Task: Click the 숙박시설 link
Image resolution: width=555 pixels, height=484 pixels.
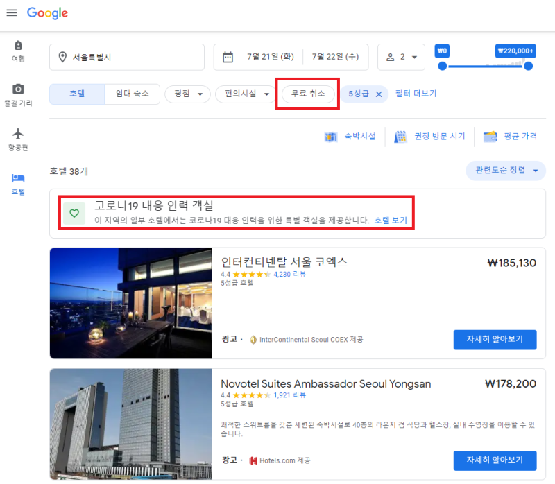Action: point(360,137)
